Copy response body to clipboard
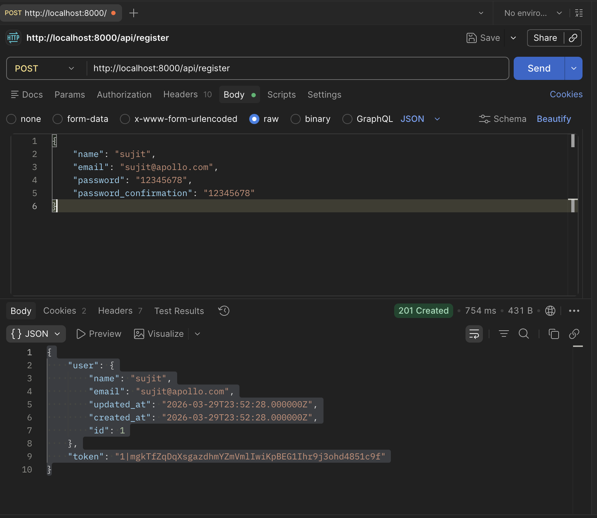This screenshot has height=518, width=597. coord(554,334)
